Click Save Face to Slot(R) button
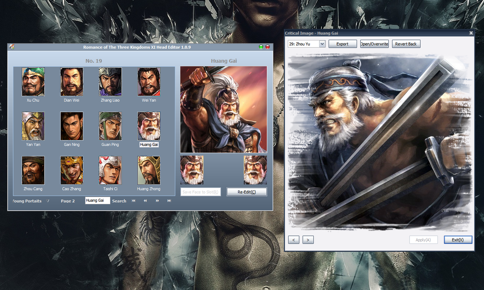This screenshot has width=484, height=290. (x=200, y=192)
